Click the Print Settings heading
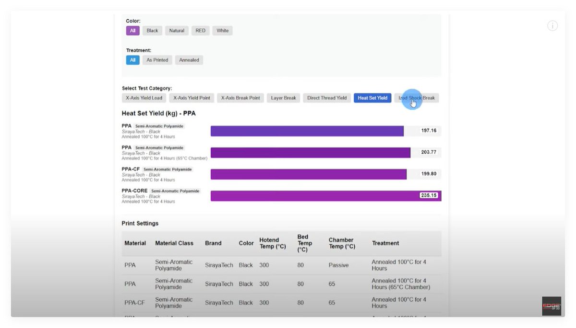576x328 pixels. click(x=140, y=223)
